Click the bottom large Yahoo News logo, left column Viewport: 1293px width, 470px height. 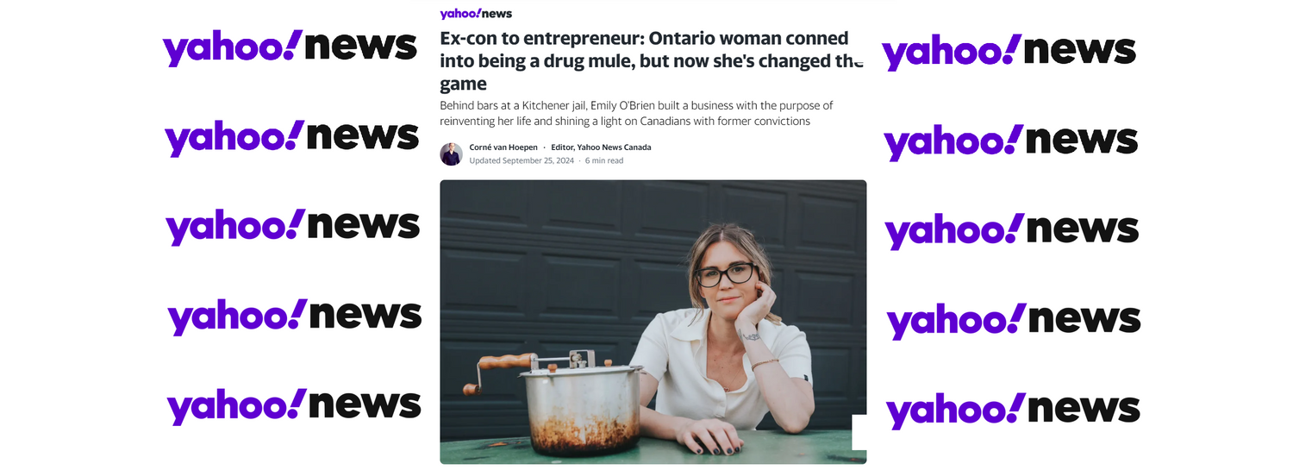[294, 406]
